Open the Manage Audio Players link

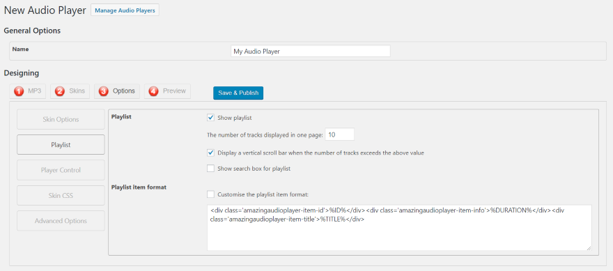[125, 10]
